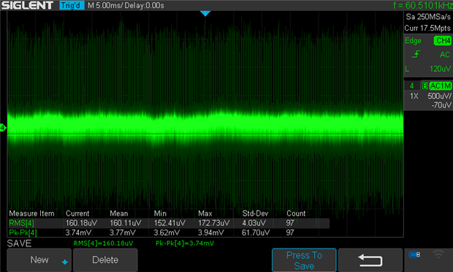Screen dimensions: 453x272
Task: Click the return arrow button
Action: pyautogui.click(x=370, y=260)
